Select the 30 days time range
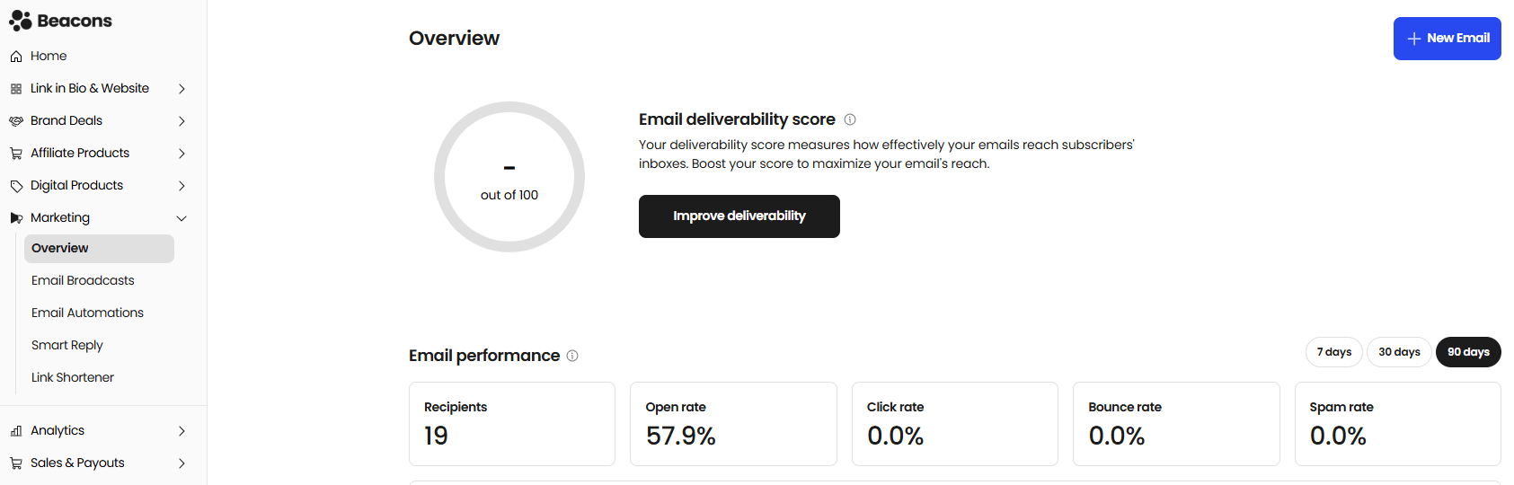The width and height of the screenshot is (1514, 485). [x=1398, y=352]
